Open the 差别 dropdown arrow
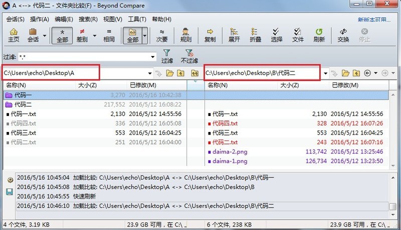 tap(94, 35)
